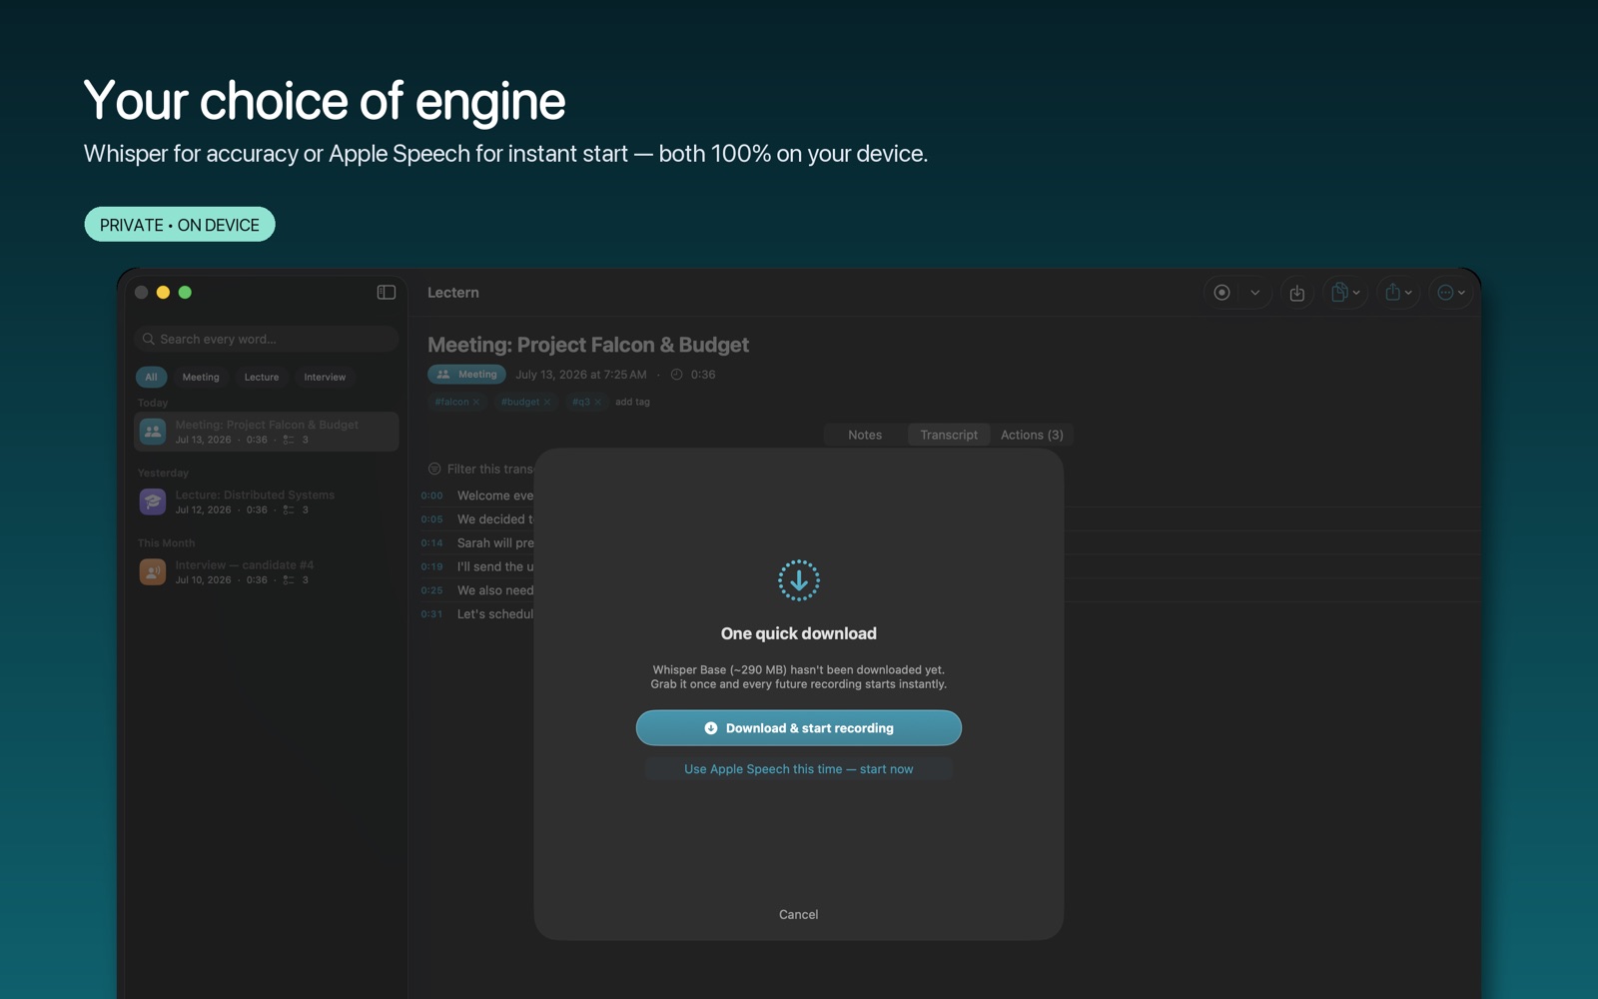Viewport: 1598px width, 999px height.
Task: Jump to transcript timestamp 0:19
Action: (x=431, y=566)
